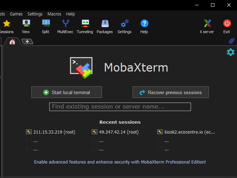This screenshot has width=237, height=178.
Task: Click key icon beside kiosk2.ecocentre.io
Action: [160, 132]
